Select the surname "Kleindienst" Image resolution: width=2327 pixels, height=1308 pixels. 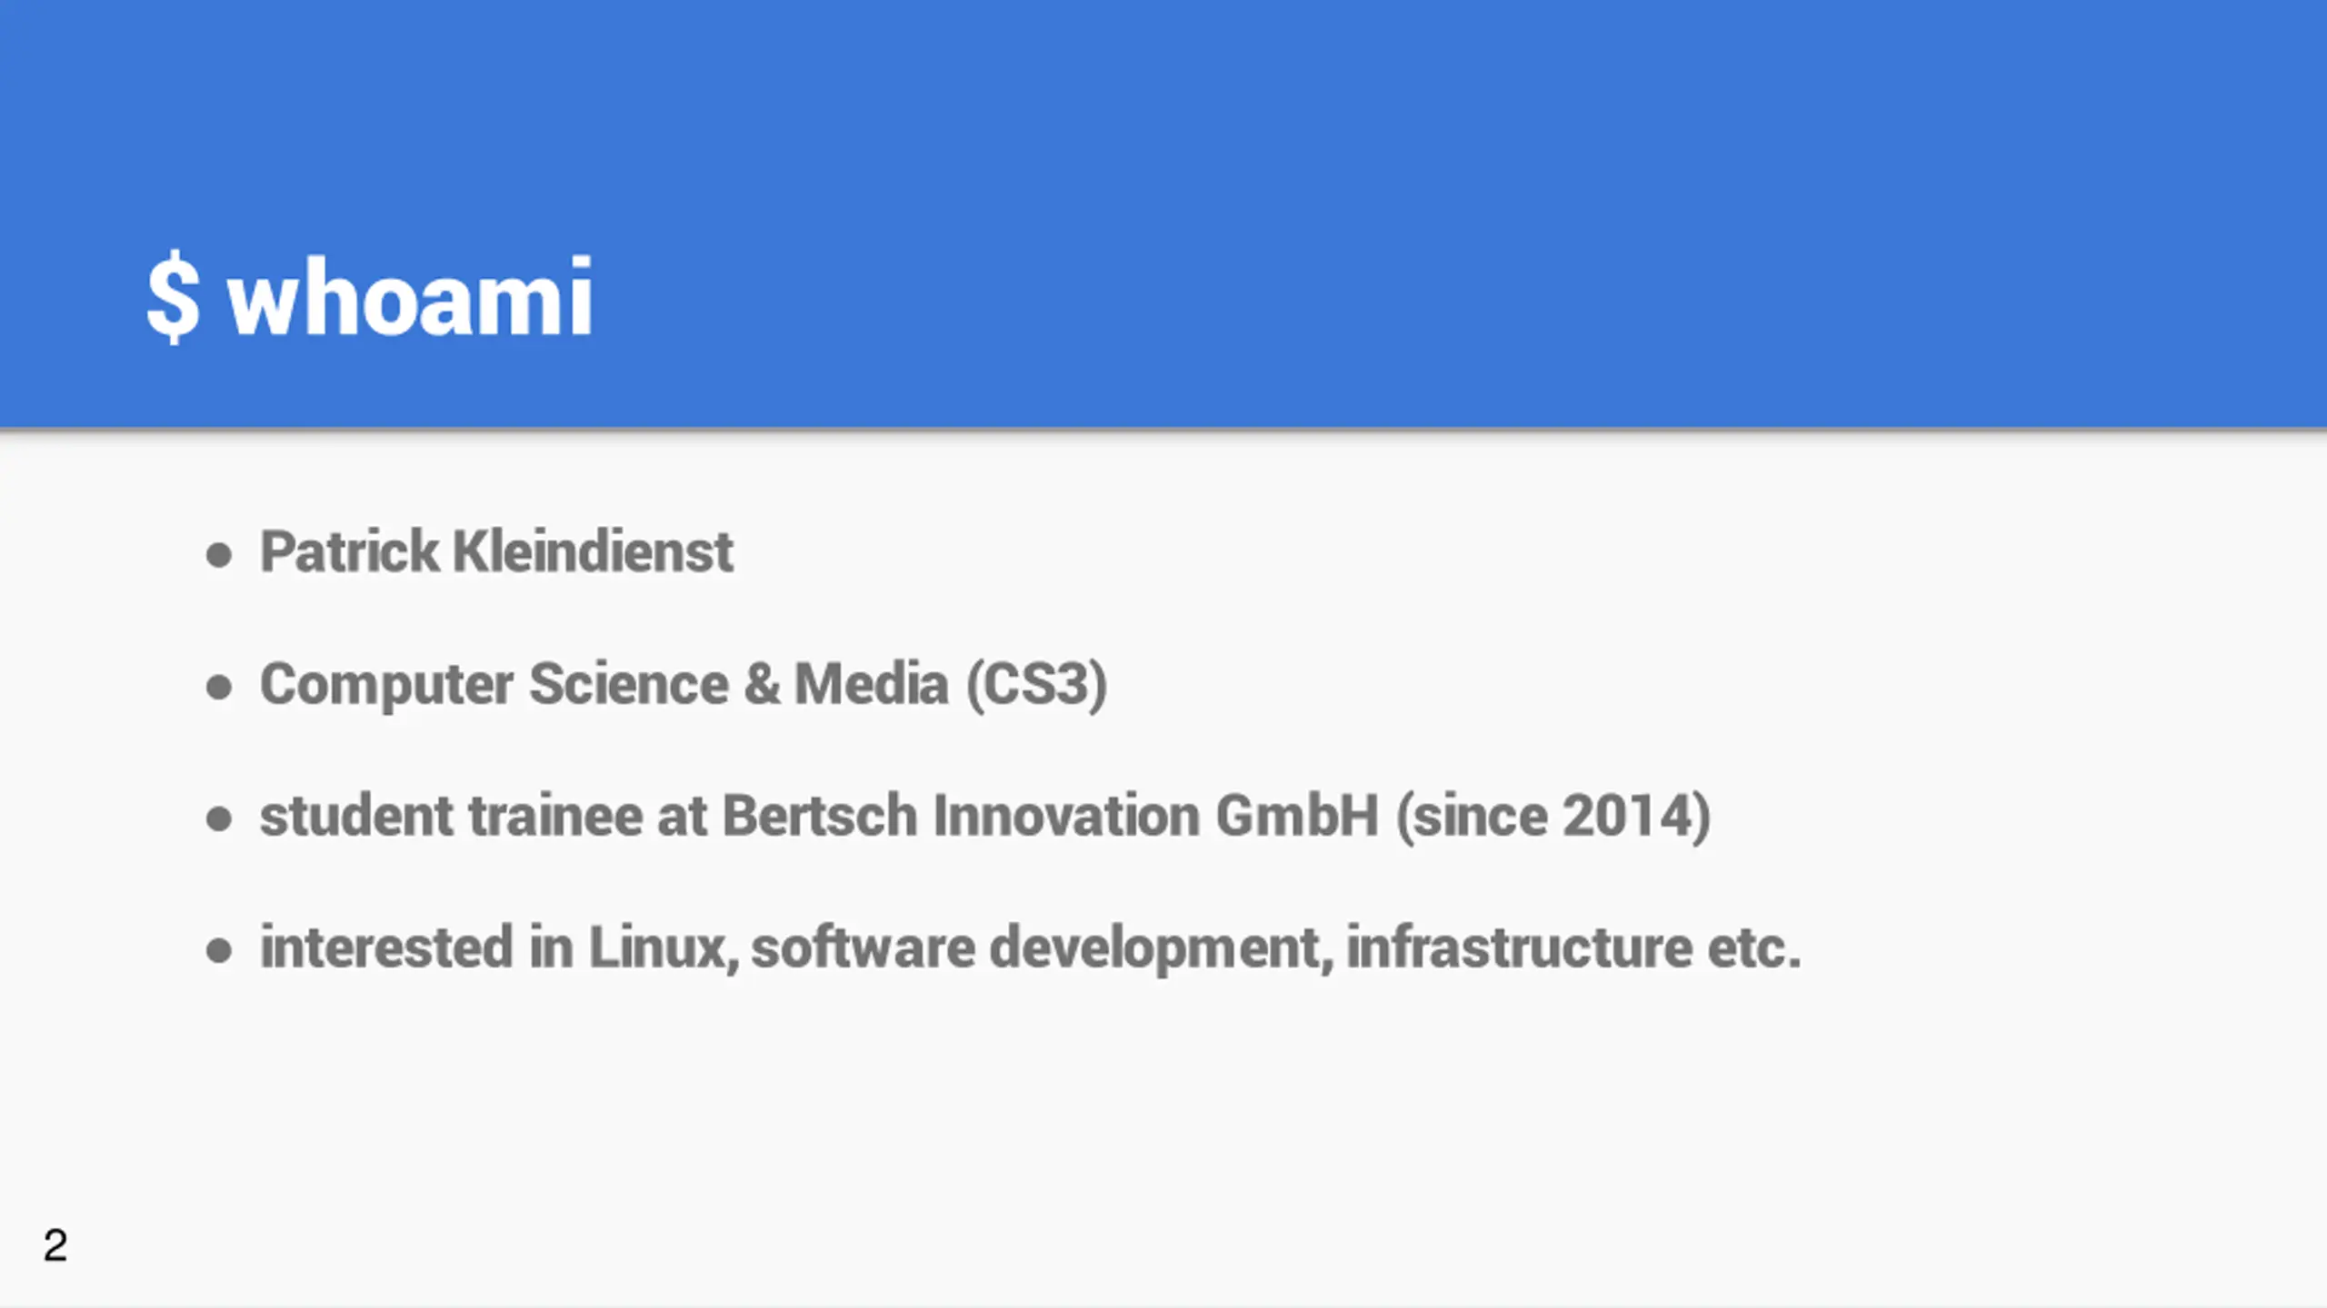[593, 551]
